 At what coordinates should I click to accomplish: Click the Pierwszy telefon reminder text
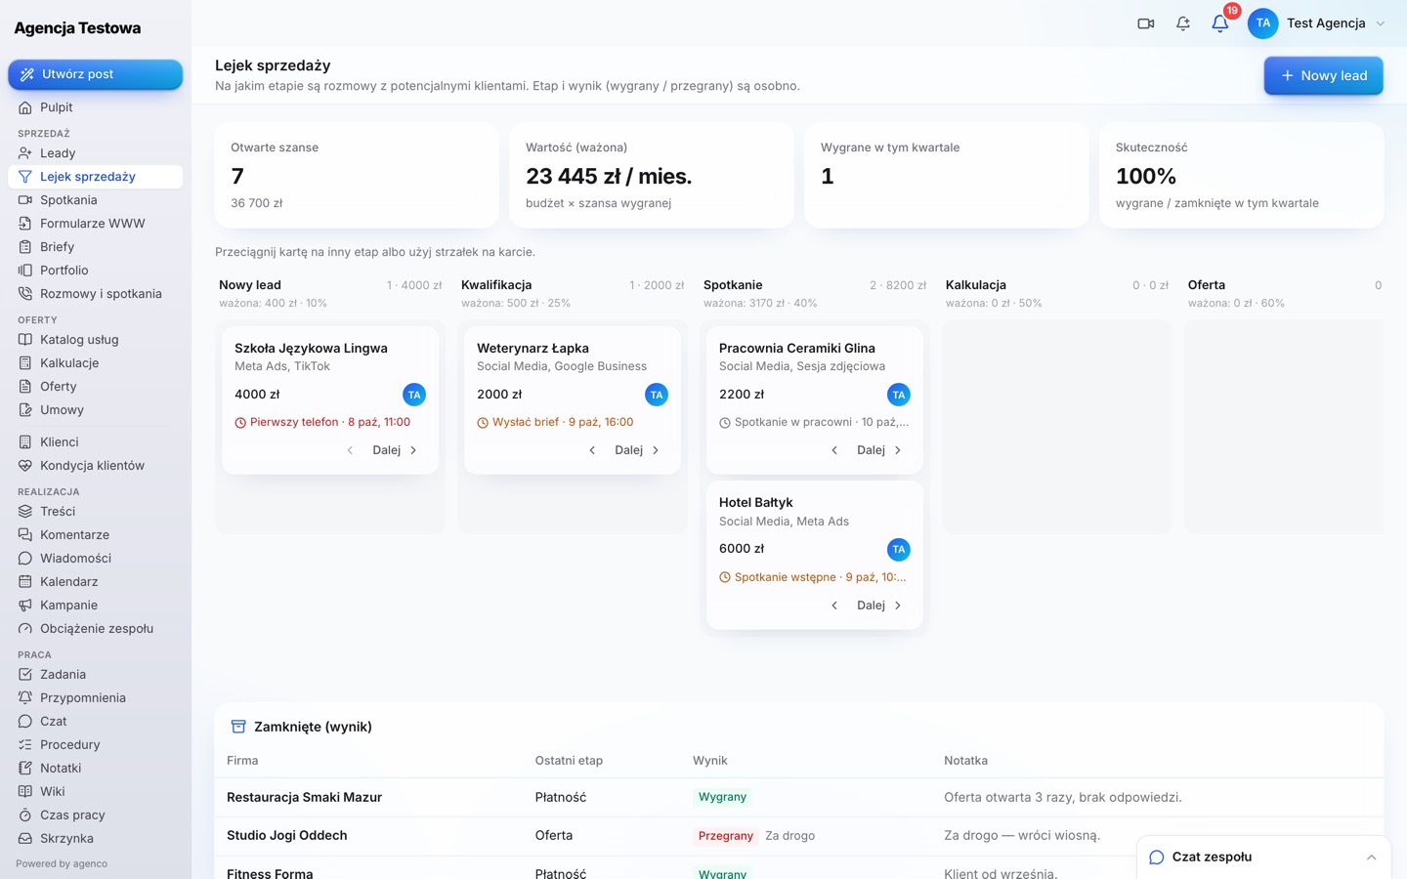tap(330, 422)
